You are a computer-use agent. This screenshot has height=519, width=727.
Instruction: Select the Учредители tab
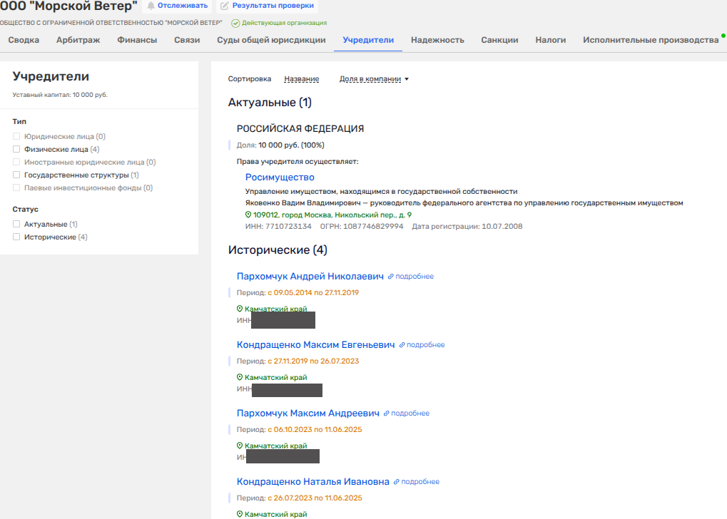click(368, 40)
